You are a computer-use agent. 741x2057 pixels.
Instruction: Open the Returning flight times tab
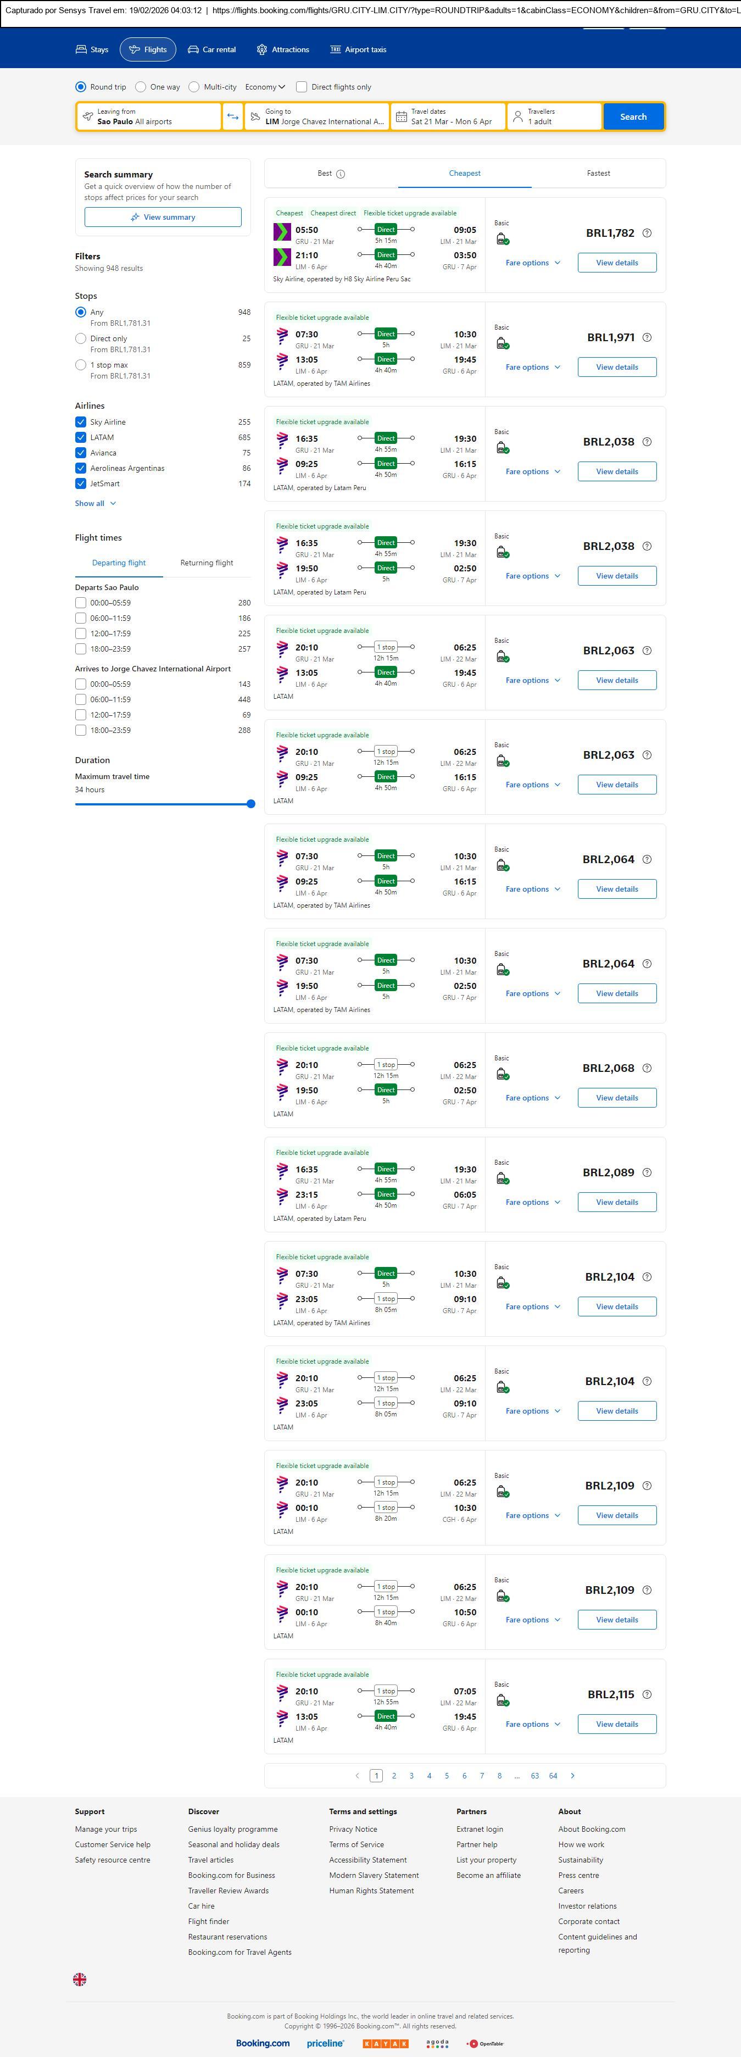[x=207, y=563]
